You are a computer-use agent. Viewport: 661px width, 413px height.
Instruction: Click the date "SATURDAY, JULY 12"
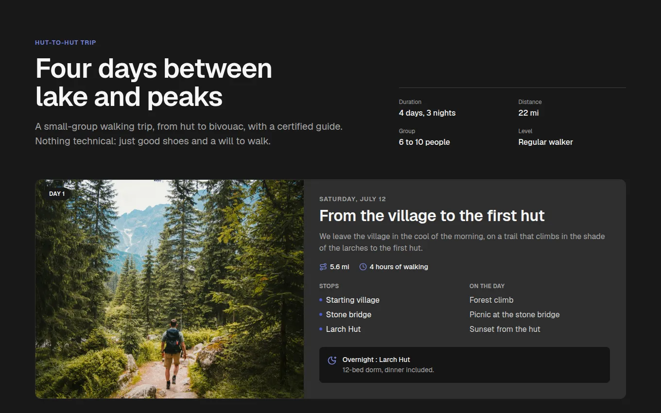pyautogui.click(x=352, y=199)
